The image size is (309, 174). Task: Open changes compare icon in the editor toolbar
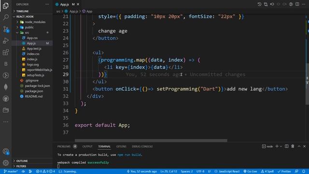coord(266,4)
